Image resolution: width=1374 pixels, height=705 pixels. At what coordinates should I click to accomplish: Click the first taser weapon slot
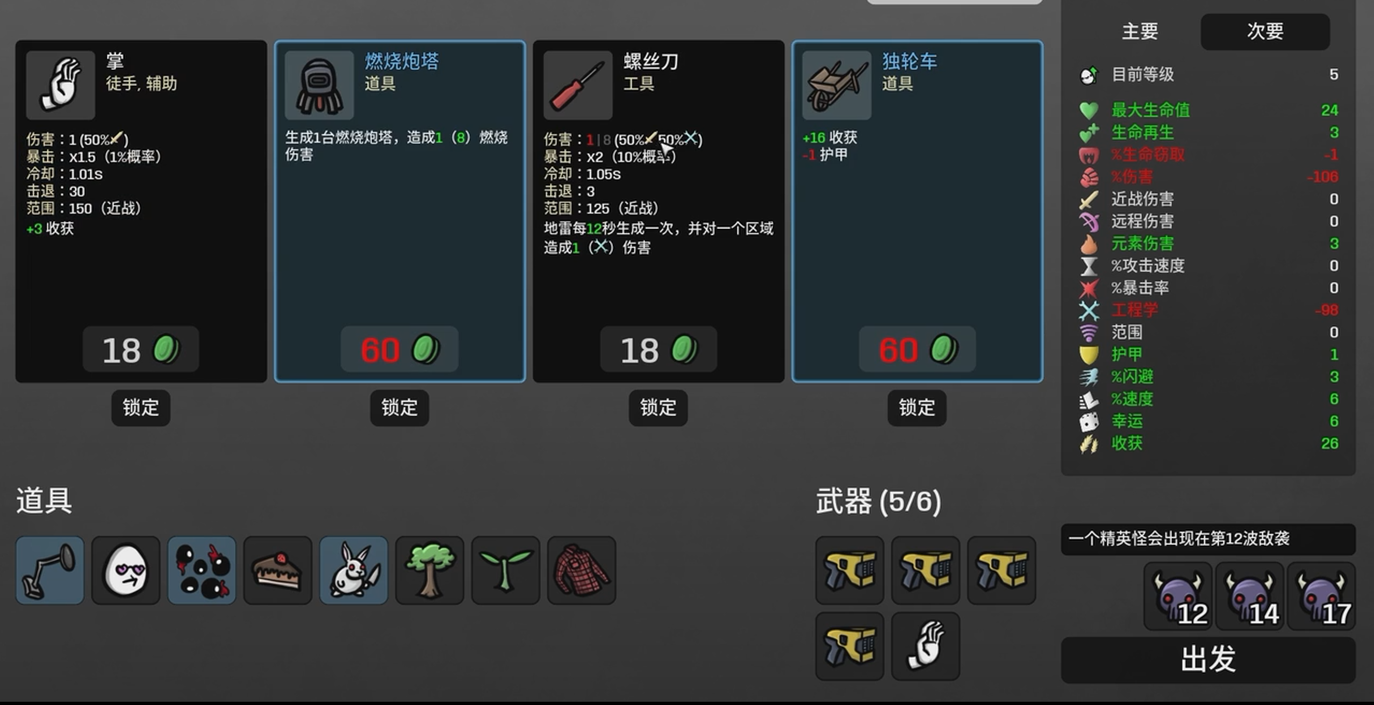tap(849, 570)
